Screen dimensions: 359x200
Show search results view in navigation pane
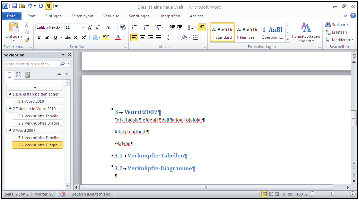click(27, 75)
